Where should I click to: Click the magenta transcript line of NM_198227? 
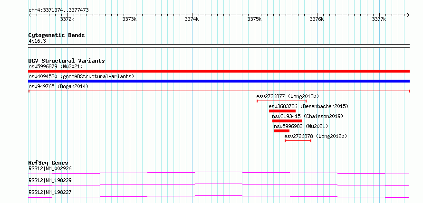point(219,196)
